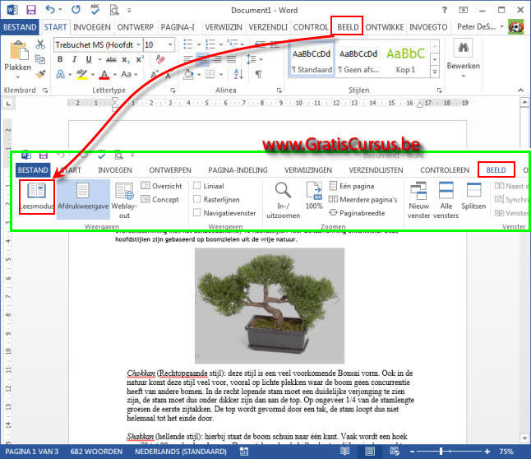Click Paginabreedte zoom option
Image resolution: width=531 pixels, height=459 pixels.
(357, 213)
